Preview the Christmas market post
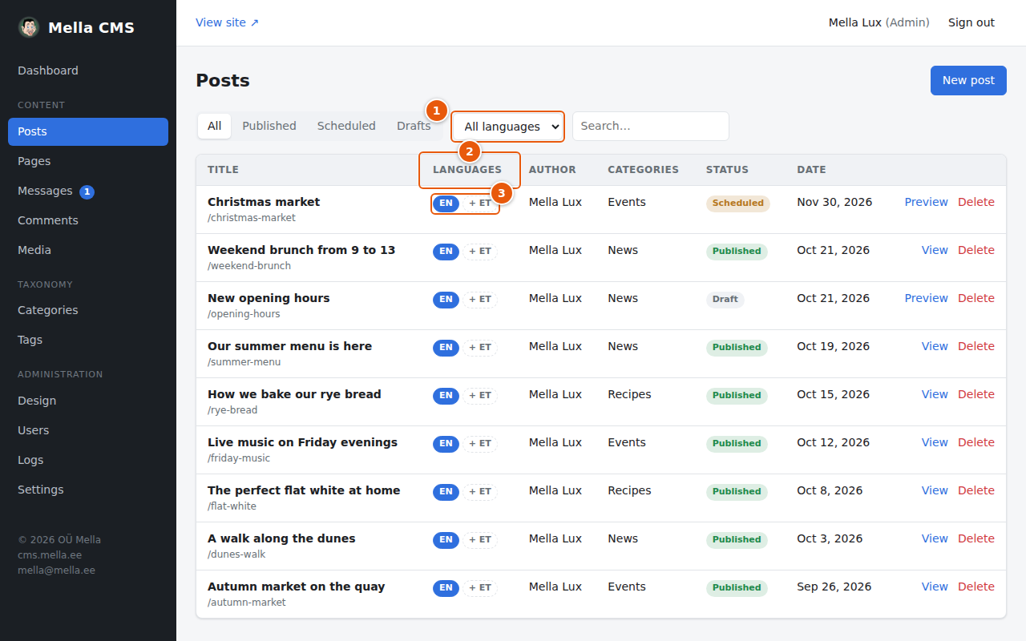Screen dimensions: 1026x641 tap(926, 202)
